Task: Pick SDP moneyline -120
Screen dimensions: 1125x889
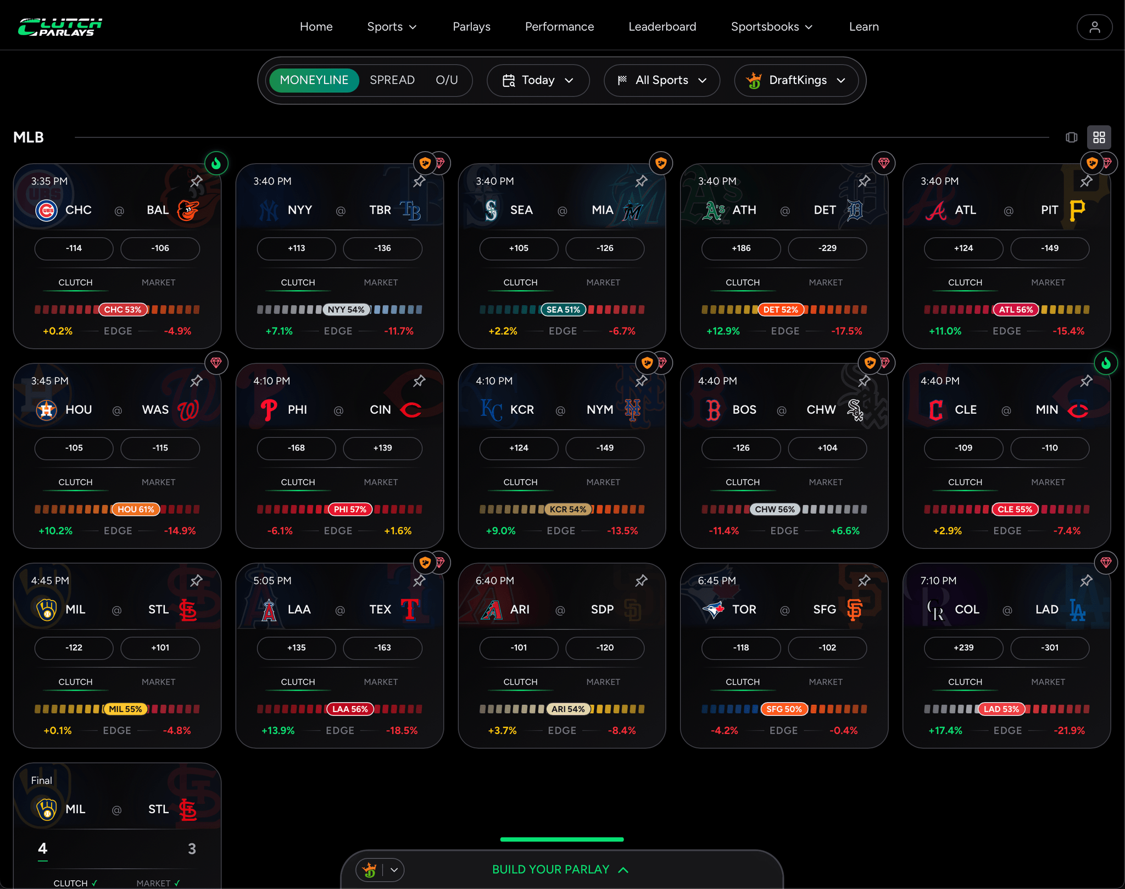Action: pos(605,648)
